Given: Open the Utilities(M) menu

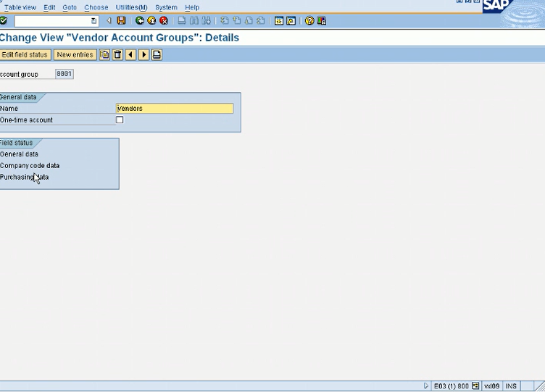Looking at the screenshot, I should click(x=131, y=7).
